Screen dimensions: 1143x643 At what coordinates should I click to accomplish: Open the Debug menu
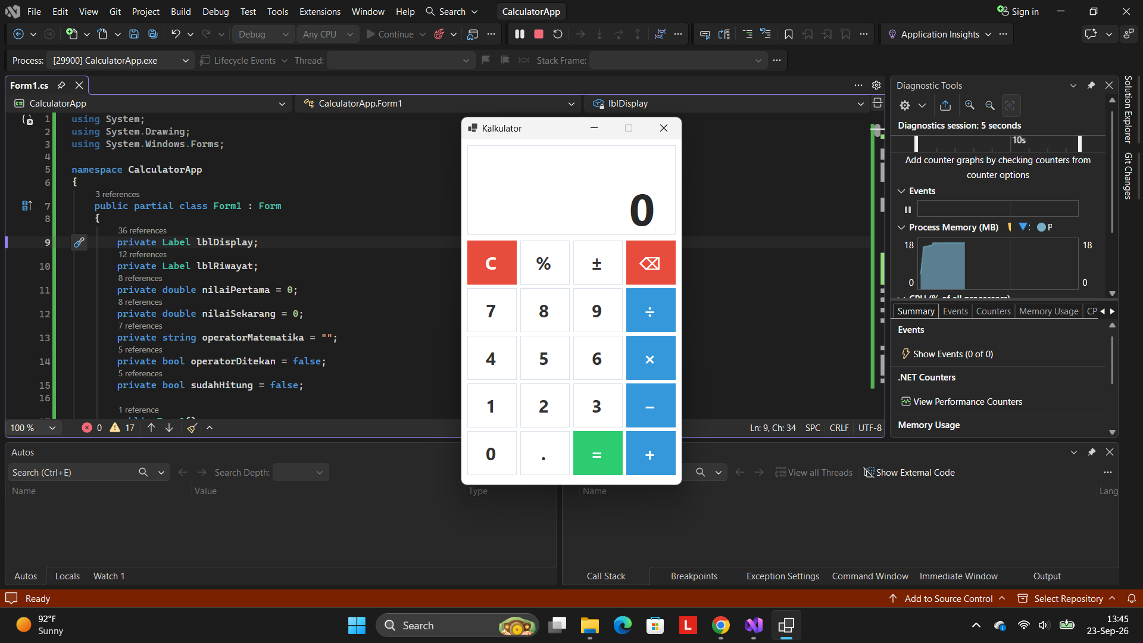pyautogui.click(x=216, y=12)
